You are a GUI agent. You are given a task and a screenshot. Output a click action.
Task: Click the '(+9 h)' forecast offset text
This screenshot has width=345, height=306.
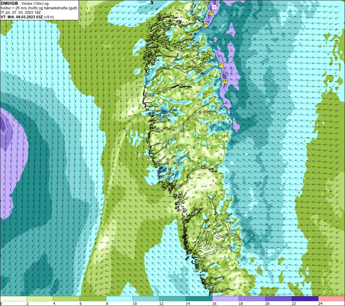49,17
